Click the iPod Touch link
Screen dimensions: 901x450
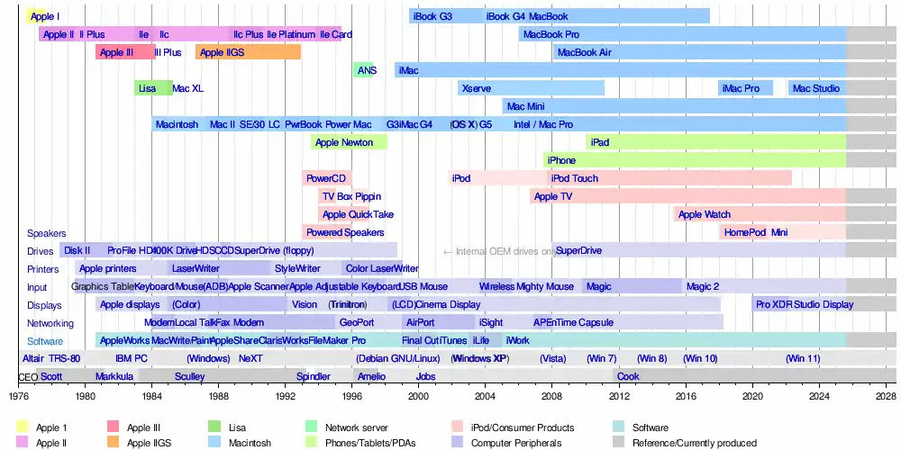click(x=574, y=178)
